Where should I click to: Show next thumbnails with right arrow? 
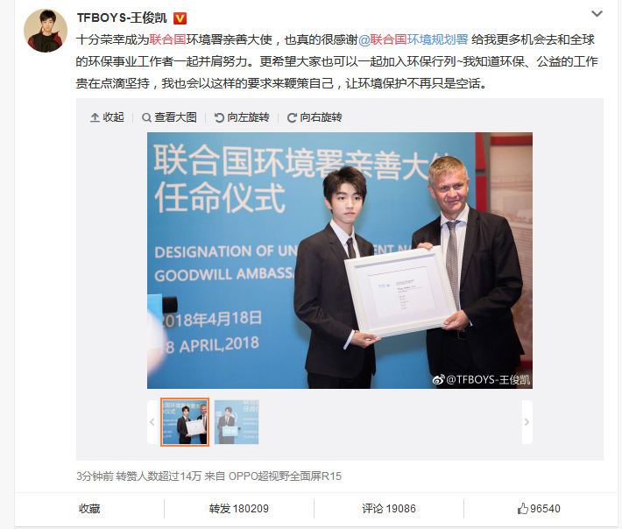[527, 422]
